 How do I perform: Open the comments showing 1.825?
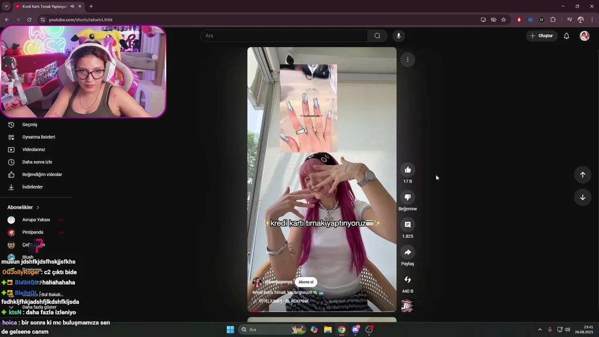[x=408, y=225]
